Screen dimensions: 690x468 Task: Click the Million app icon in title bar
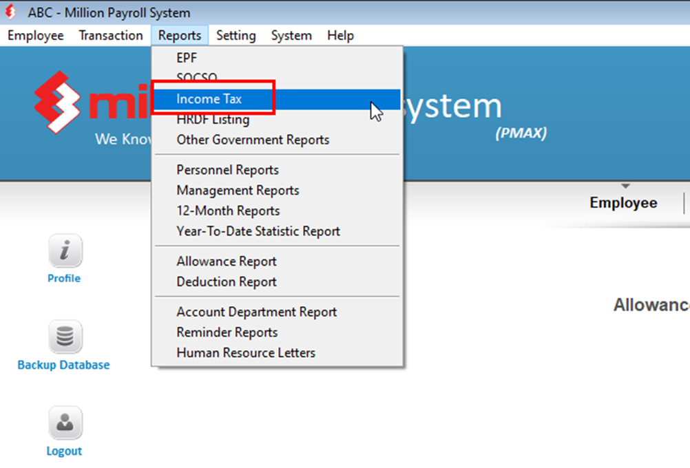click(10, 12)
